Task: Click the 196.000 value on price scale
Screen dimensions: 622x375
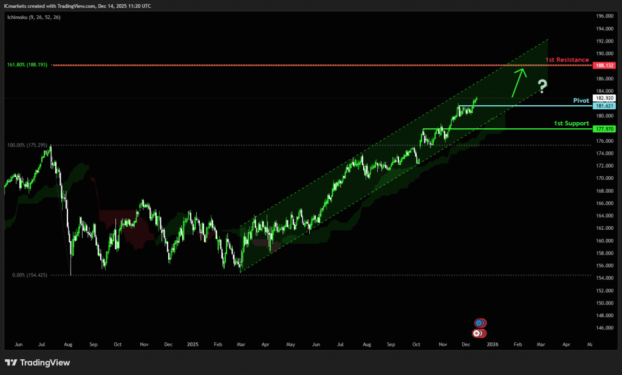Action: (604, 16)
